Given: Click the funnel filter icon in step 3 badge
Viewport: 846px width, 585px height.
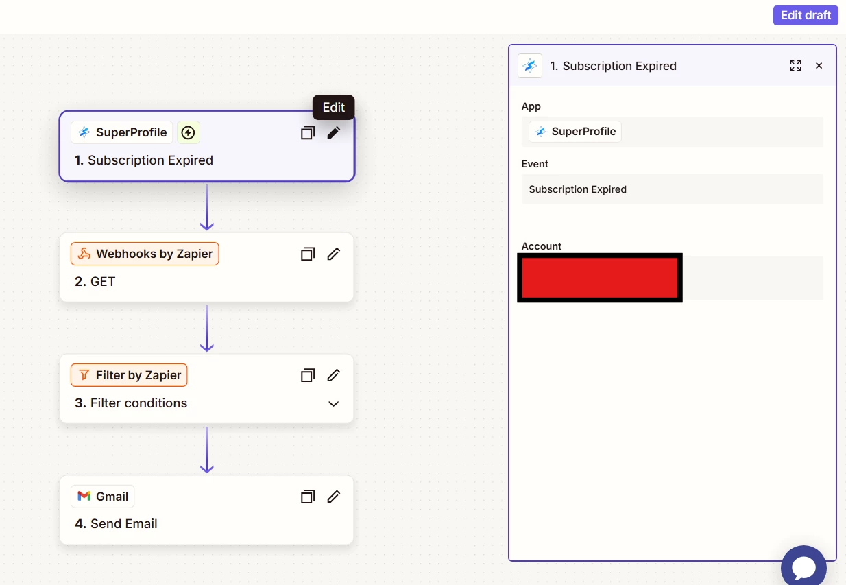Looking at the screenshot, I should point(84,375).
